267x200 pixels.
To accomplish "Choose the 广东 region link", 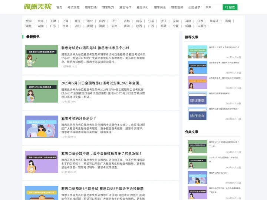I will pos(53,26).
